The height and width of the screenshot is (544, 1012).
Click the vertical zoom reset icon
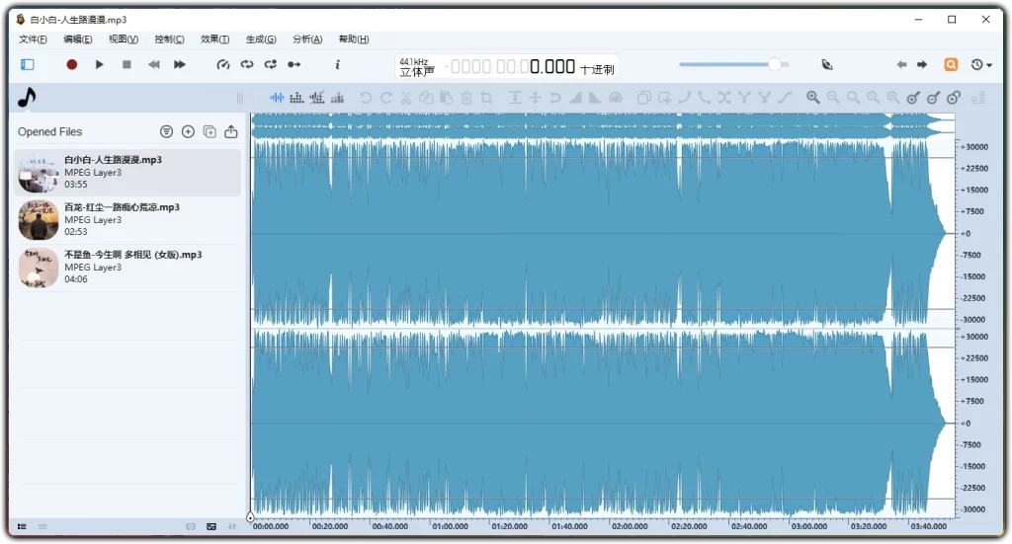click(954, 98)
